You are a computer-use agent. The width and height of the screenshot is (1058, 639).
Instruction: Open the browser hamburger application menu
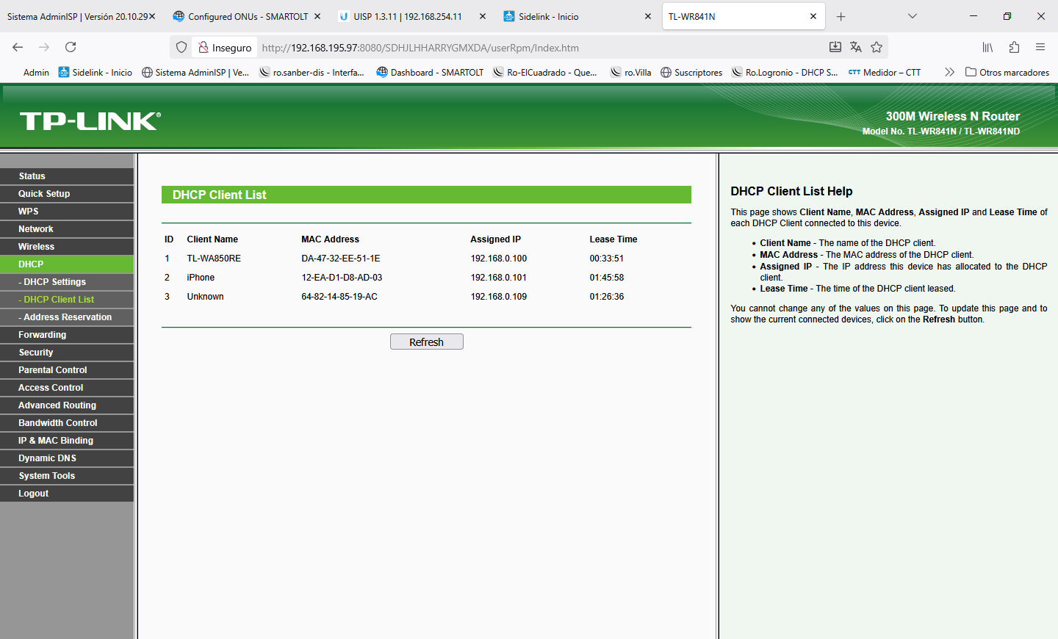(x=1040, y=47)
